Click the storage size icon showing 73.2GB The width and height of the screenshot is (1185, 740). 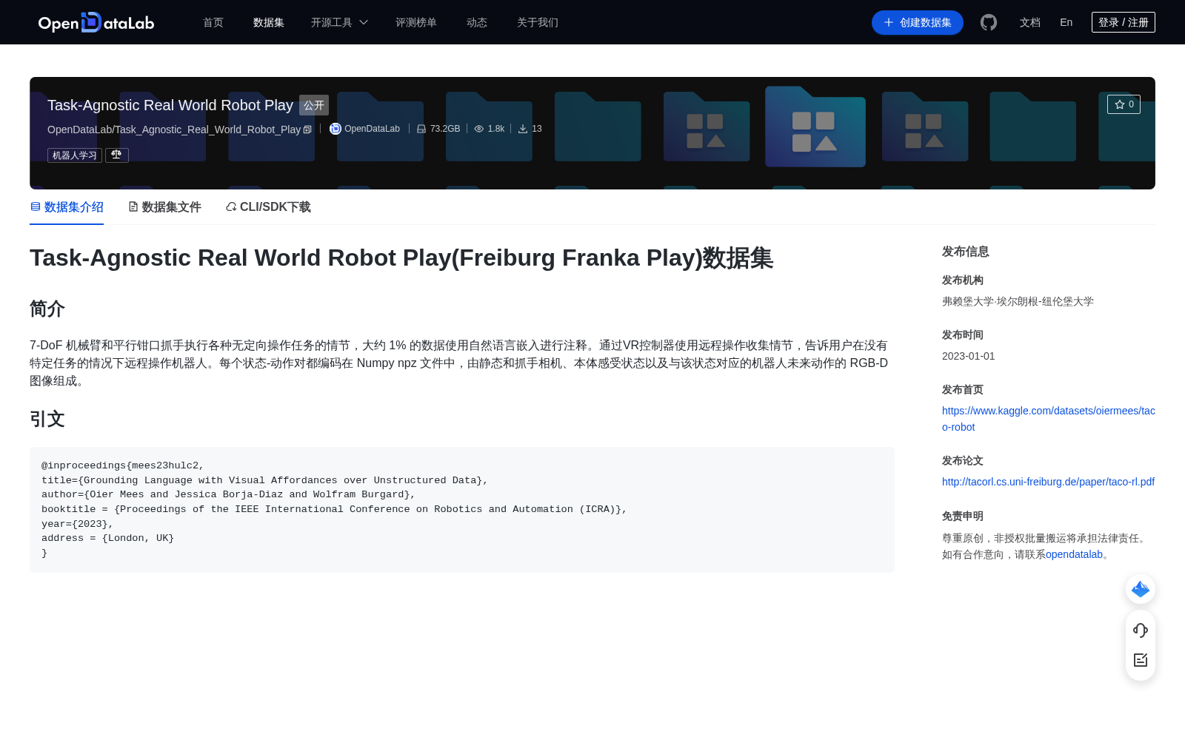[x=421, y=129]
